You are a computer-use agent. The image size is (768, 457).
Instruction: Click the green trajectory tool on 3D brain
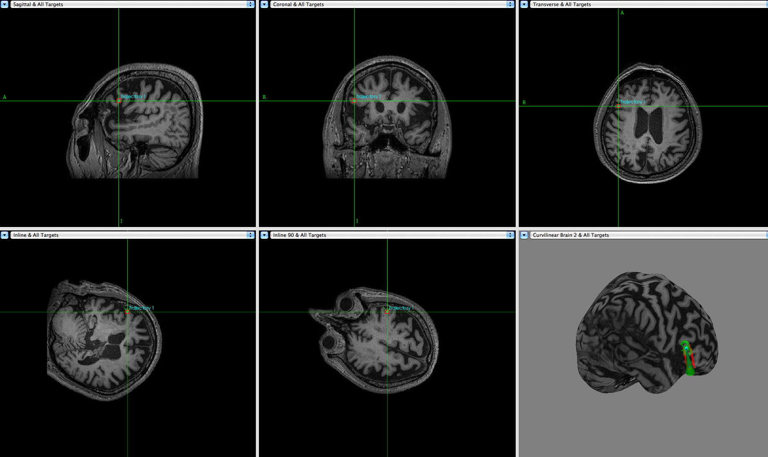tap(688, 358)
